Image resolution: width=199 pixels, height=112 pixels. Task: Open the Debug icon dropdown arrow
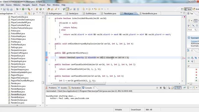pyautogui.click(x=20, y=9)
